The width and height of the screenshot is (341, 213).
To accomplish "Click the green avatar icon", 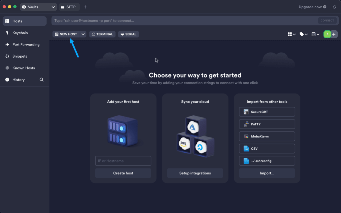I will pyautogui.click(x=327, y=34).
